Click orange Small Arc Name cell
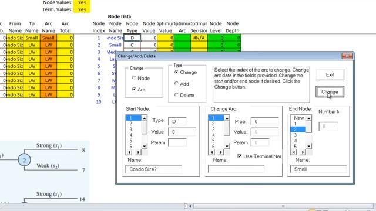The width and height of the screenshot is (376, 211). tap(48, 38)
